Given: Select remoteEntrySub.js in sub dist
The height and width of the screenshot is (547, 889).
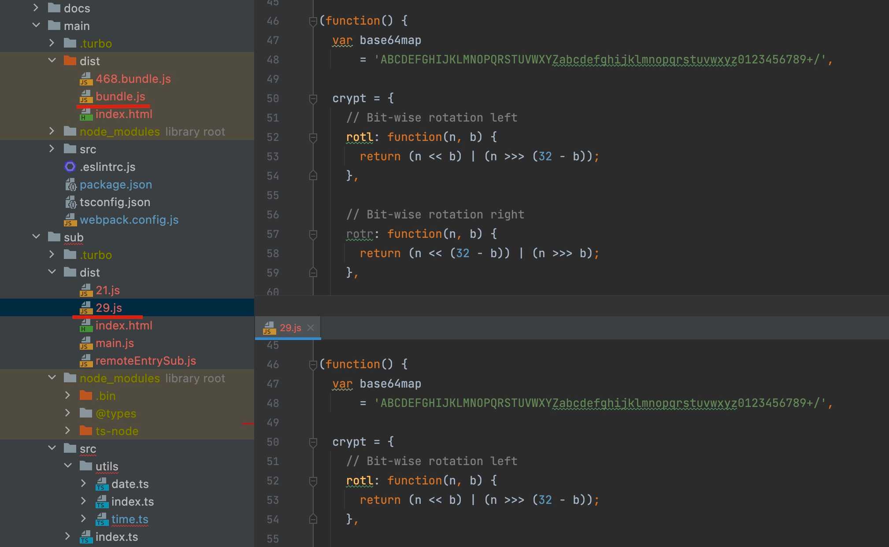Looking at the screenshot, I should point(146,361).
